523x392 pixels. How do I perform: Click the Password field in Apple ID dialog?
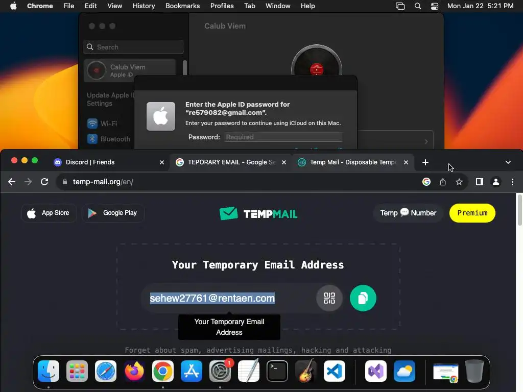click(x=283, y=137)
